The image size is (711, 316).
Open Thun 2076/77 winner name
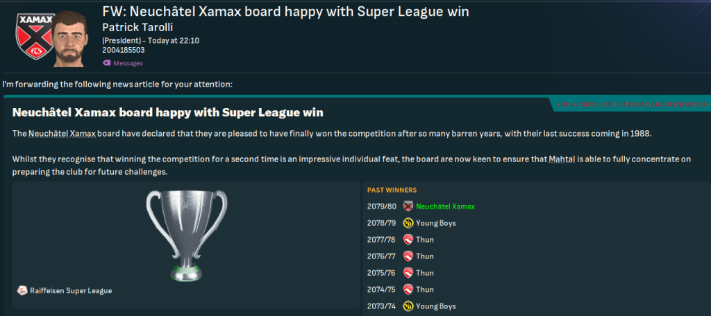coord(425,256)
